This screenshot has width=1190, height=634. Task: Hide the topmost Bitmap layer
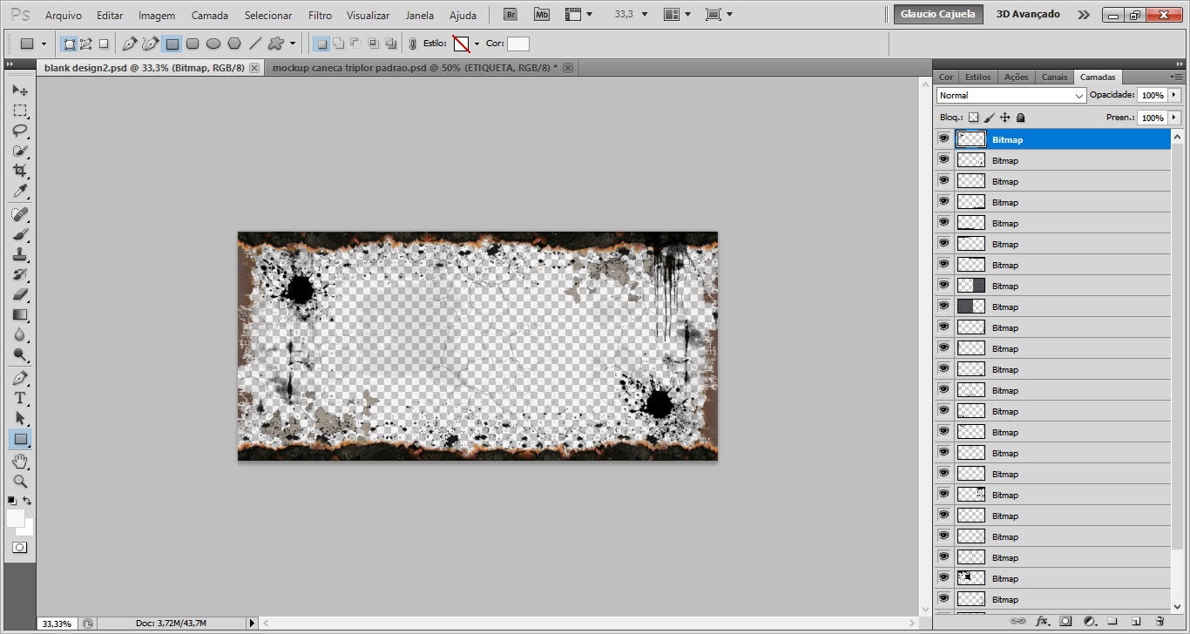943,138
